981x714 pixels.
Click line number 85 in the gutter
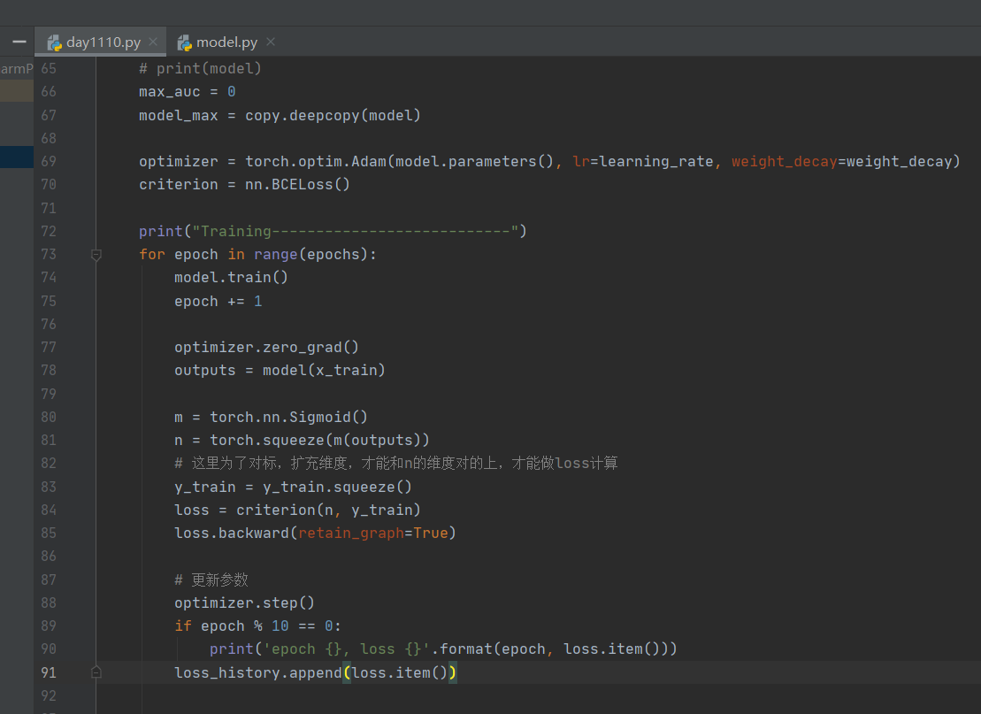click(49, 534)
